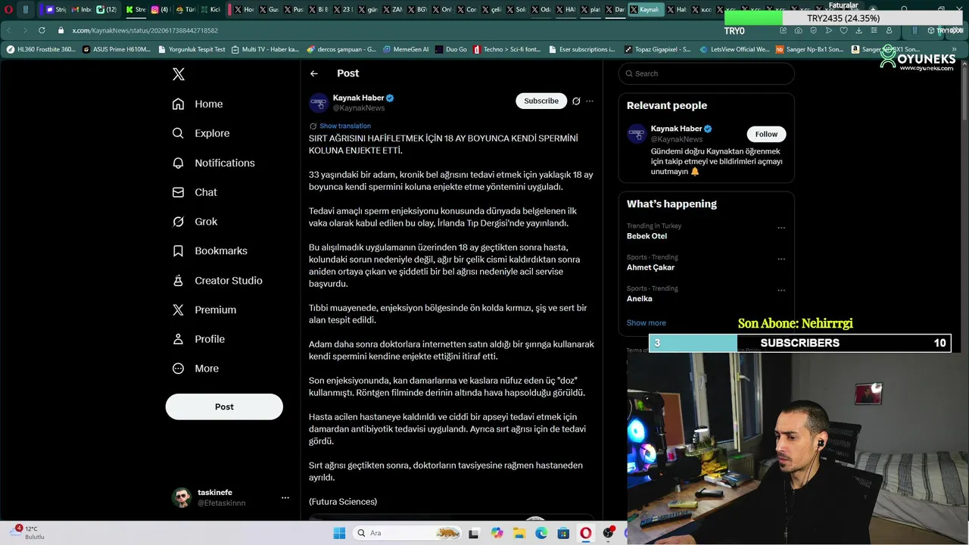Open Bookmarks in X sidebar
The image size is (969, 545).
coord(210,251)
